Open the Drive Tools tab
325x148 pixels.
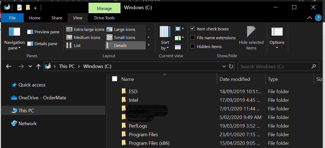pyautogui.click(x=104, y=18)
